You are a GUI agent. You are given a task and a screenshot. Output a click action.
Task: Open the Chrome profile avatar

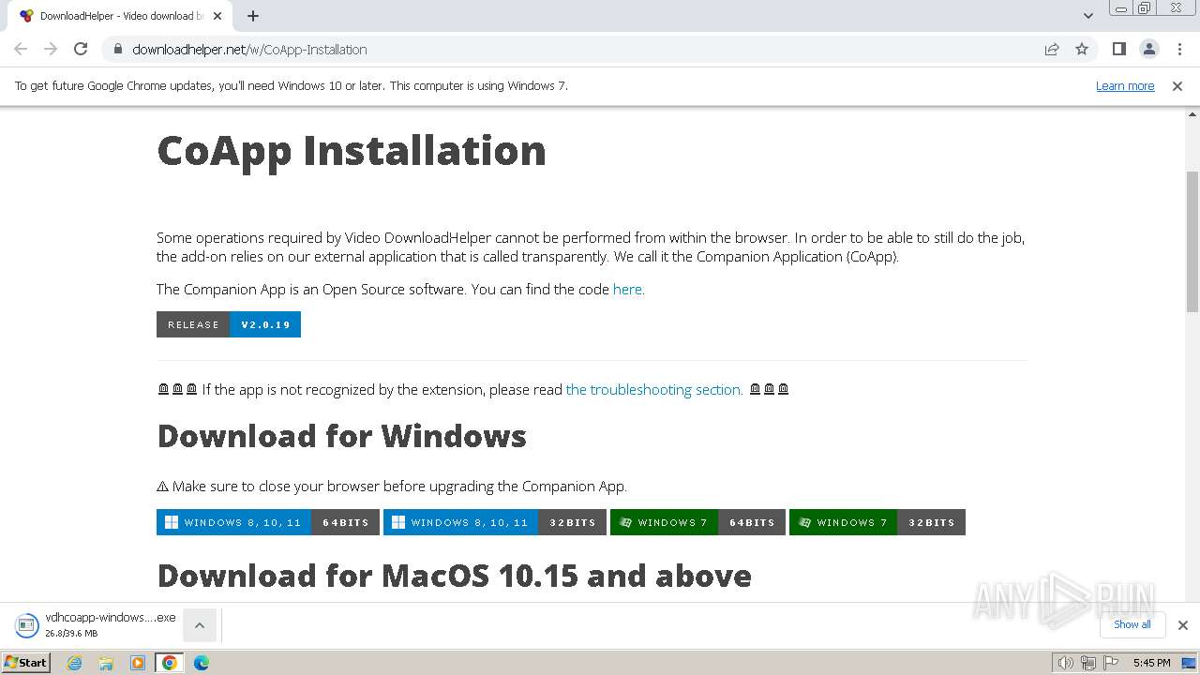pyautogui.click(x=1149, y=49)
